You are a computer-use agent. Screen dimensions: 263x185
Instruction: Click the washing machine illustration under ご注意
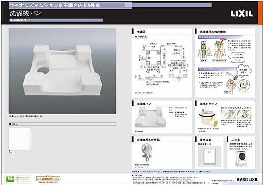pos(241,158)
